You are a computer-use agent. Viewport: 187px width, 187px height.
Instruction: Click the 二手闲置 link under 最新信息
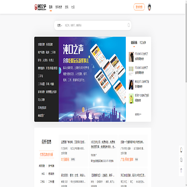(51, 182)
